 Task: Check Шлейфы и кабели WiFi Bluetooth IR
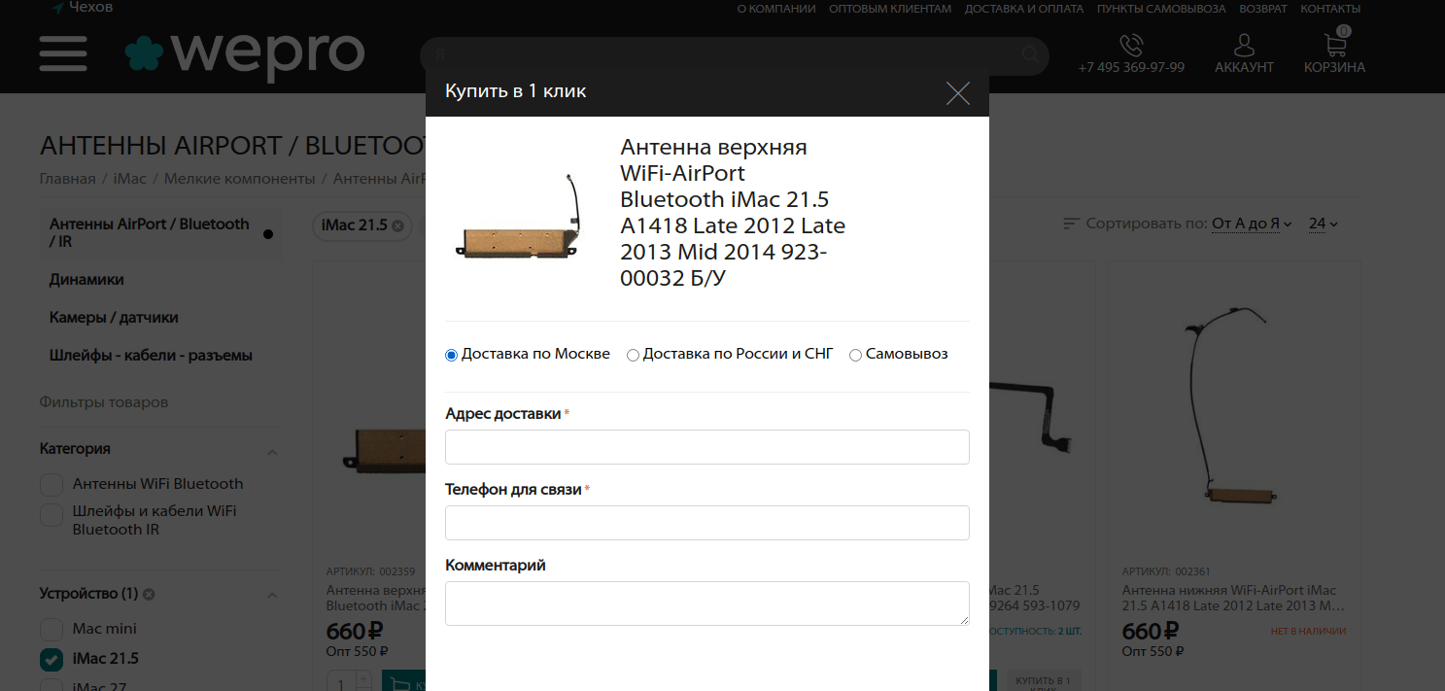click(52, 514)
